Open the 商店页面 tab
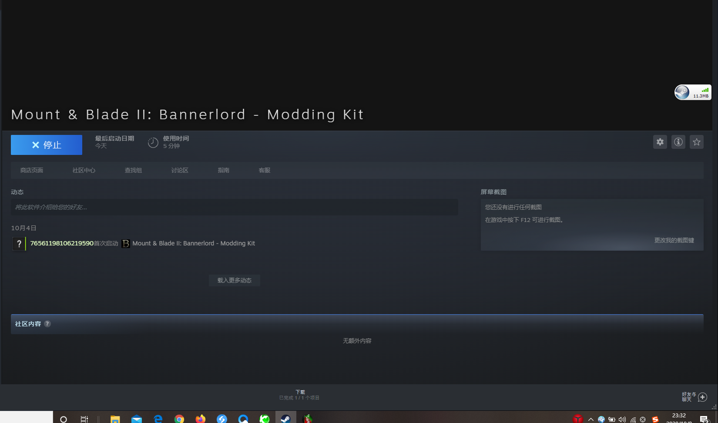Viewport: 718px width, 423px height. click(32, 170)
